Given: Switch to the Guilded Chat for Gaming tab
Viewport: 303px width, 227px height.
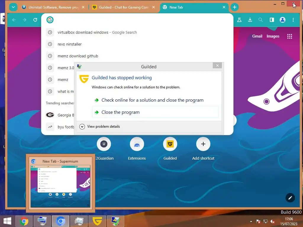Looking at the screenshot, I should (123, 7).
